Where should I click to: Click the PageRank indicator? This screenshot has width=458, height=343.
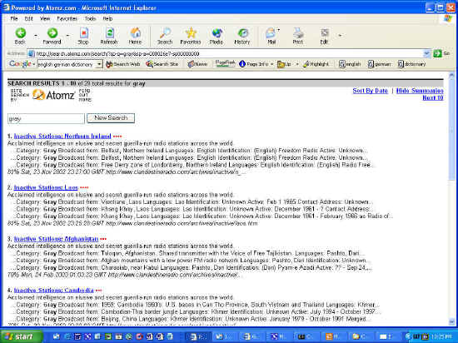[x=225, y=63]
